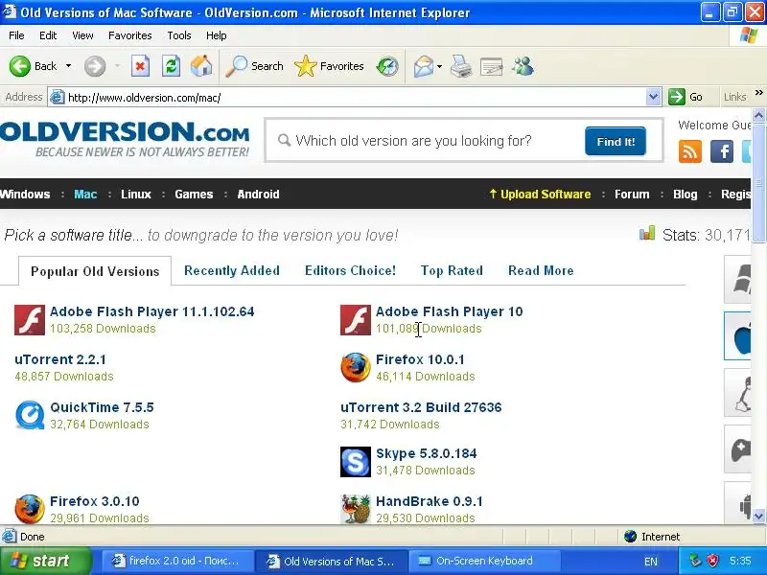Click the orange RSS feed icon

[x=690, y=151]
